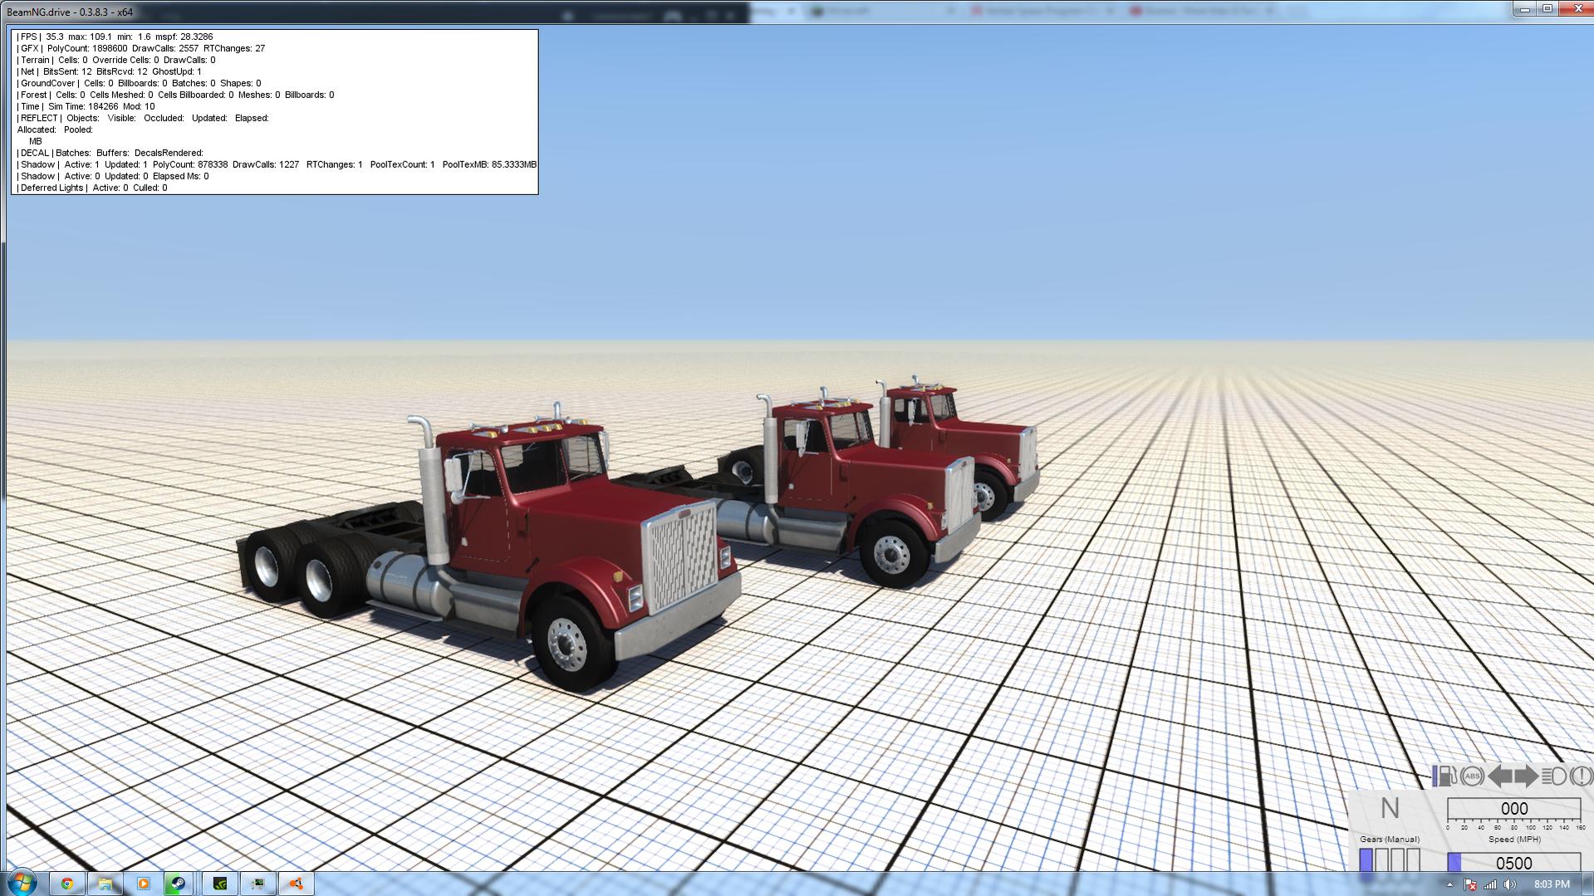Open the network signal tray icon

pyautogui.click(x=1490, y=884)
